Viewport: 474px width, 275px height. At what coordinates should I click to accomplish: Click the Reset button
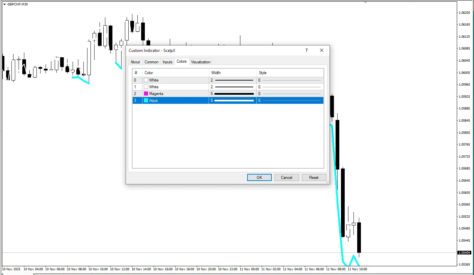314,178
